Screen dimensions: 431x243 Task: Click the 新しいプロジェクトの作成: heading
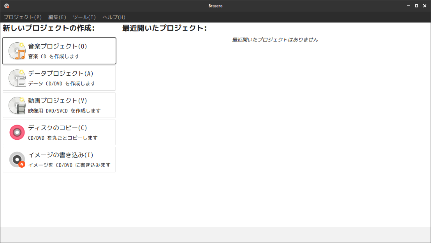(49, 28)
